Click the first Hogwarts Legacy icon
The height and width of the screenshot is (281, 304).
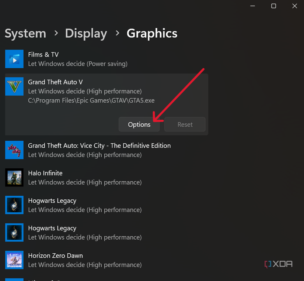14,205
